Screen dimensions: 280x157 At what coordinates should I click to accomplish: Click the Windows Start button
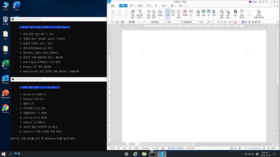(3, 154)
